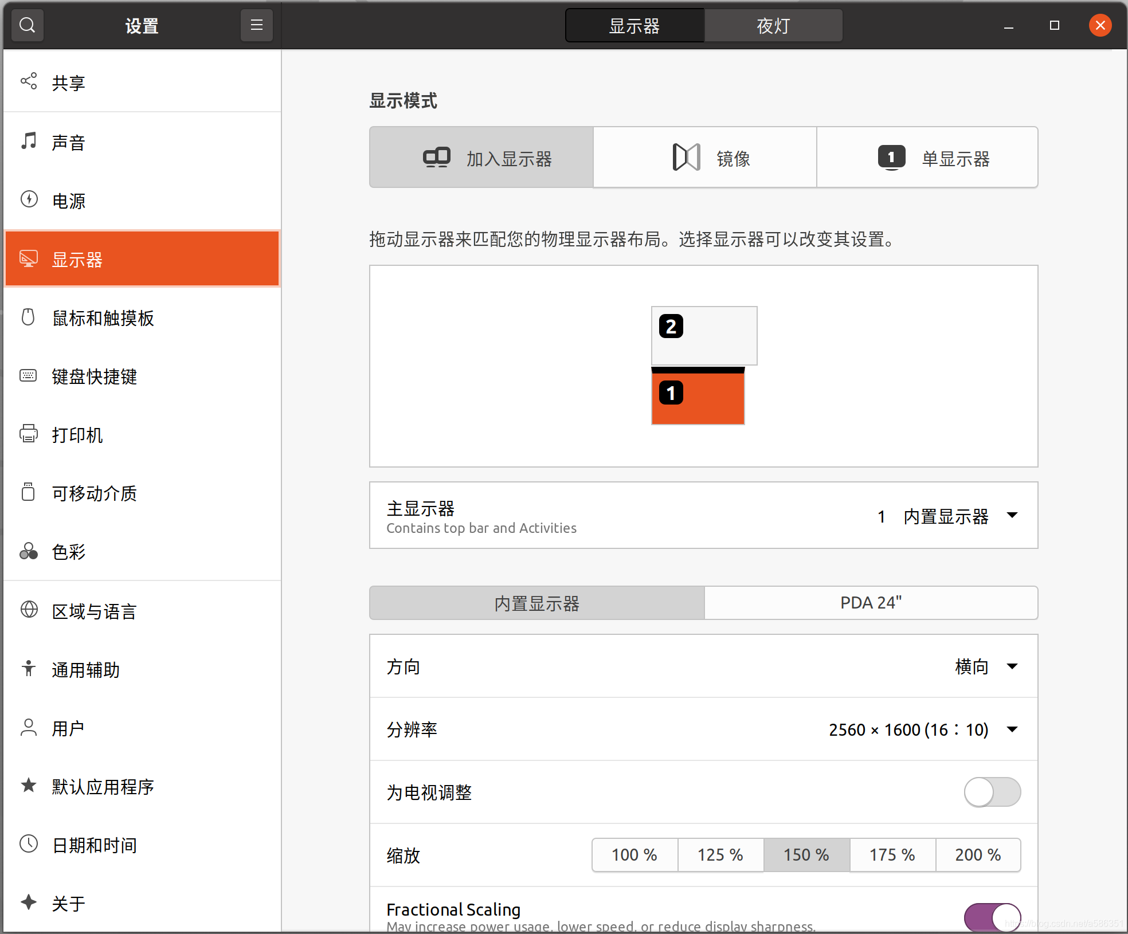
Task: Click the single display number icon
Action: coord(892,157)
